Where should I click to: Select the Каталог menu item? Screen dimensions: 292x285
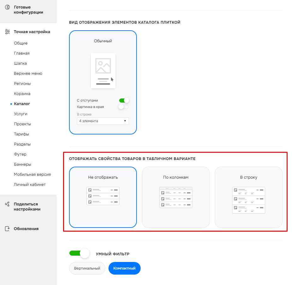[22, 104]
